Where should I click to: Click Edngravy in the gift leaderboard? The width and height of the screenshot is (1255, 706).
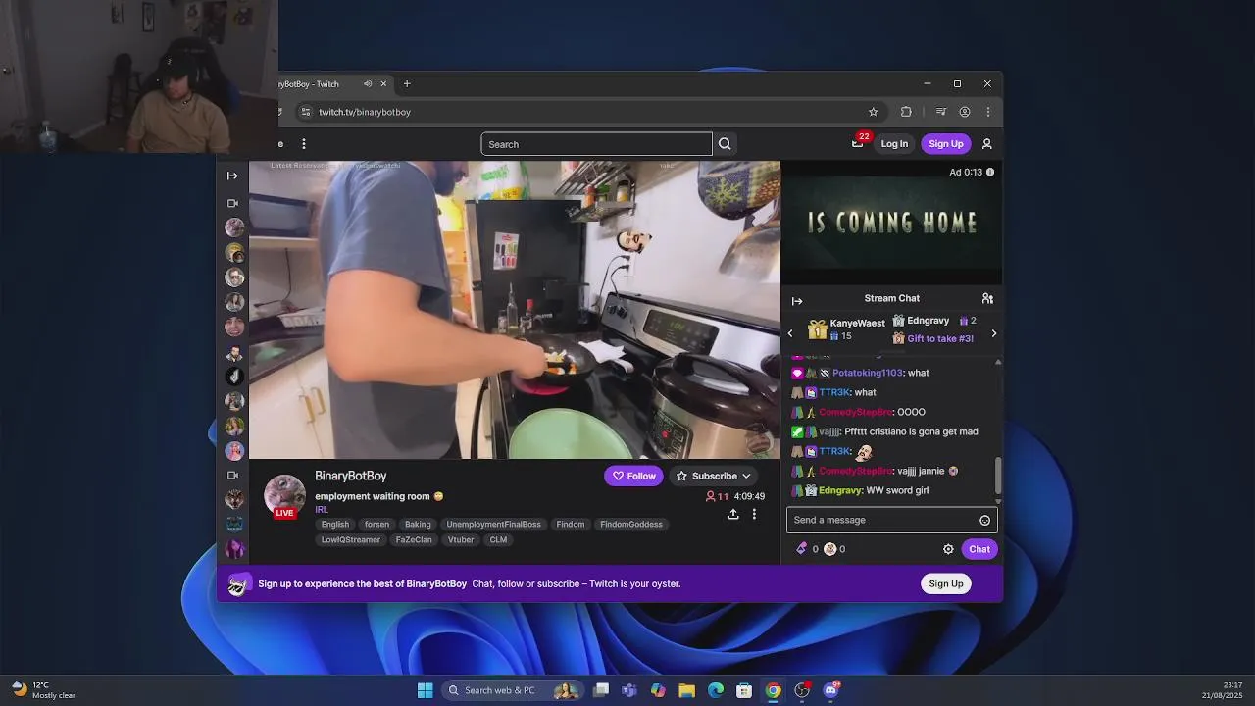click(x=928, y=321)
